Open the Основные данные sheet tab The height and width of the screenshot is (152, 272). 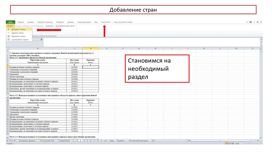click(x=27, y=141)
